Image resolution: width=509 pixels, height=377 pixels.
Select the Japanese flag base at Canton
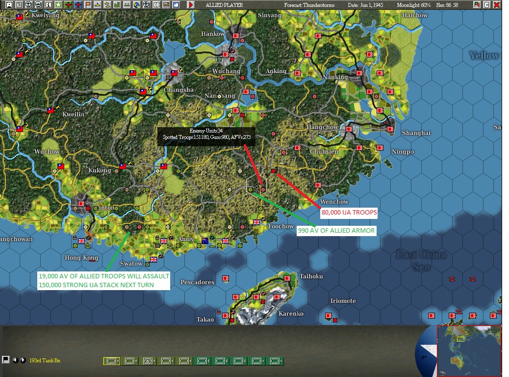pyautogui.click(x=81, y=204)
